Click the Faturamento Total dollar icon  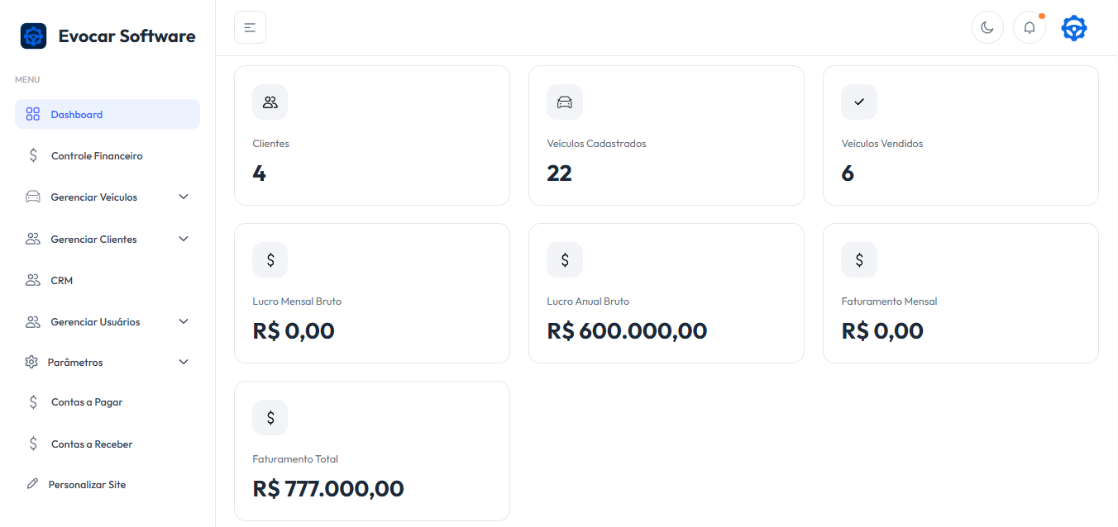tap(270, 418)
